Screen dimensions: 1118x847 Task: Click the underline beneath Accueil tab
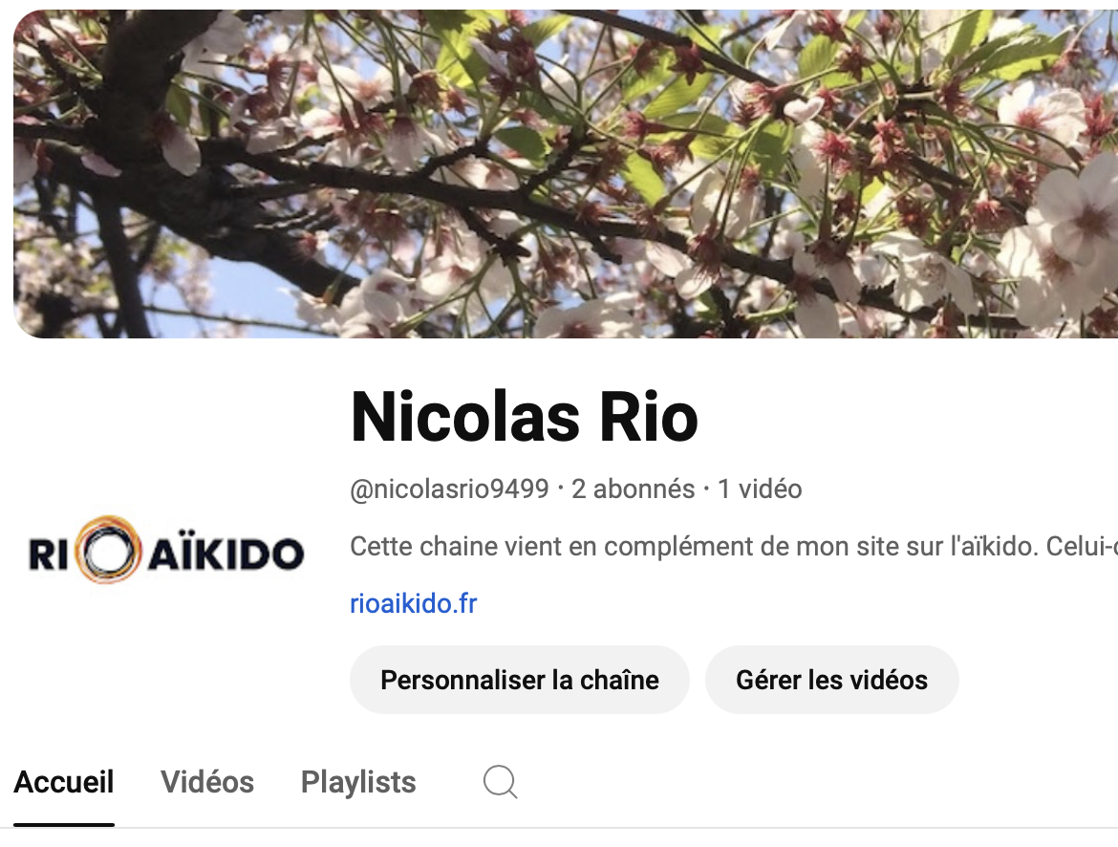pyautogui.click(x=63, y=825)
